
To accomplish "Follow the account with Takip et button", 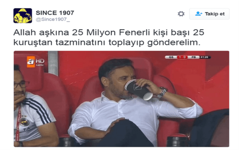I will coord(209,14).
